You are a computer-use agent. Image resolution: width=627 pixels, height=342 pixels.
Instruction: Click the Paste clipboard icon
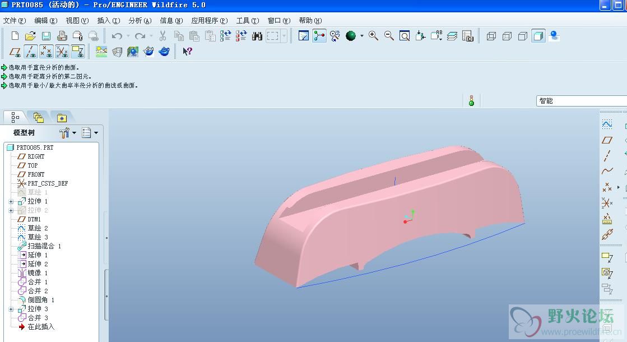point(194,36)
